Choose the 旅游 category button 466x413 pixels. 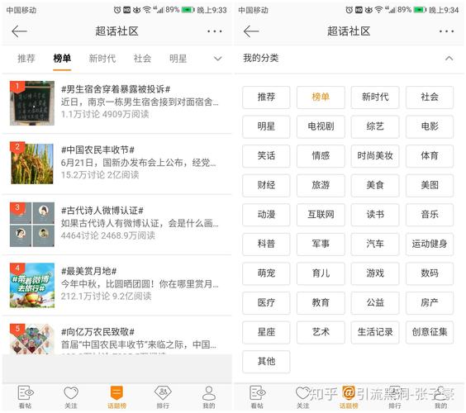(321, 185)
